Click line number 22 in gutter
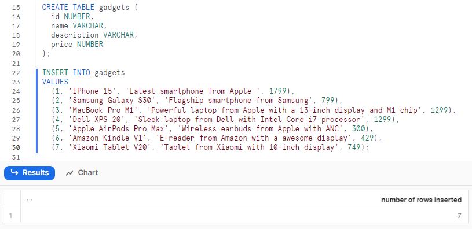This screenshot has width=472, height=229. [x=16, y=73]
